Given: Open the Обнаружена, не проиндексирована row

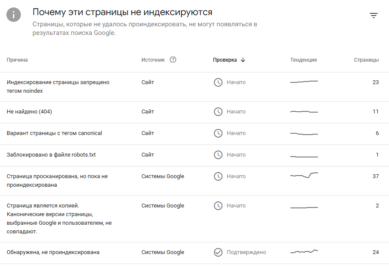Looking at the screenshot, I should pos(195,253).
